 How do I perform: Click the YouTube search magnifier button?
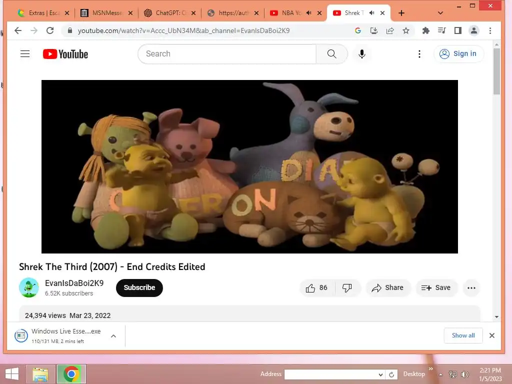tap(332, 54)
